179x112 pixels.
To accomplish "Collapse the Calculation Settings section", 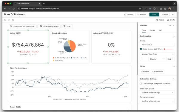I will [x=174, y=79].
